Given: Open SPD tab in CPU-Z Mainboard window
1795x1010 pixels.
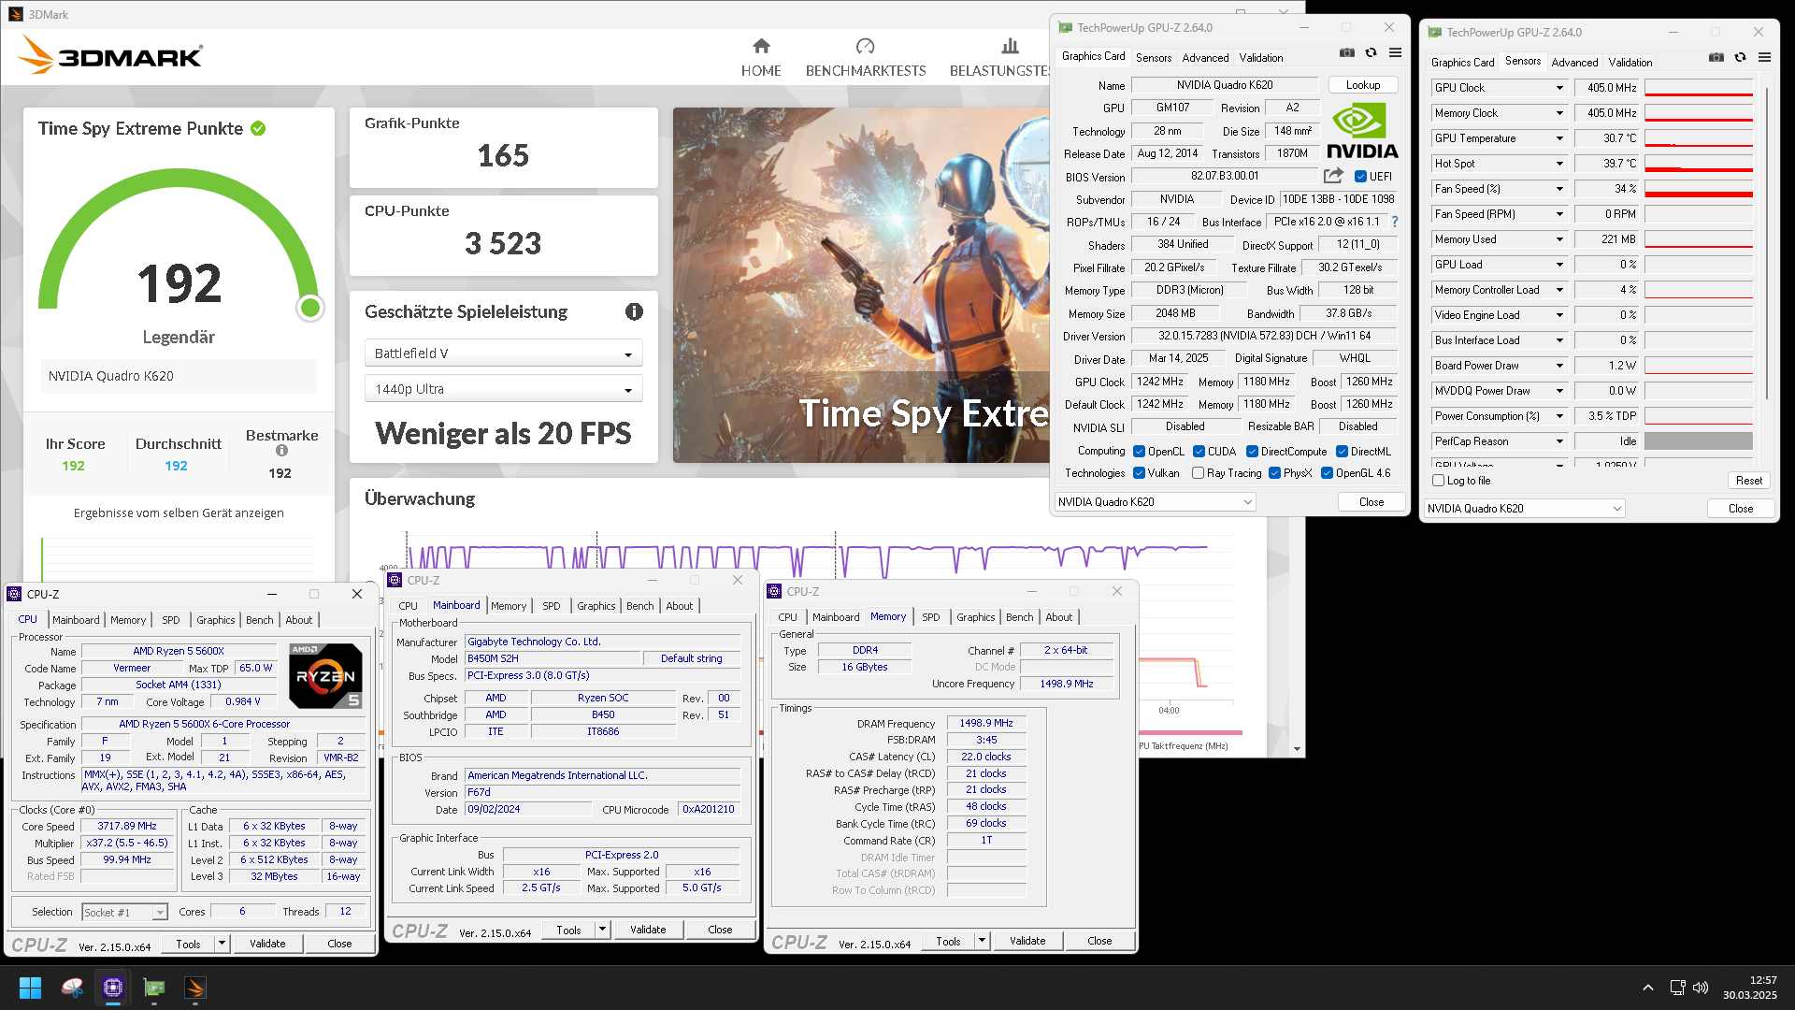Looking at the screenshot, I should (552, 606).
